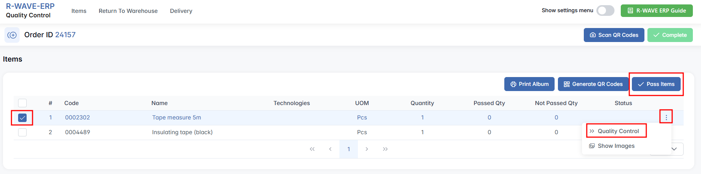This screenshot has width=701, height=174.
Task: Choose Show Images from the context menu
Action: [x=616, y=146]
